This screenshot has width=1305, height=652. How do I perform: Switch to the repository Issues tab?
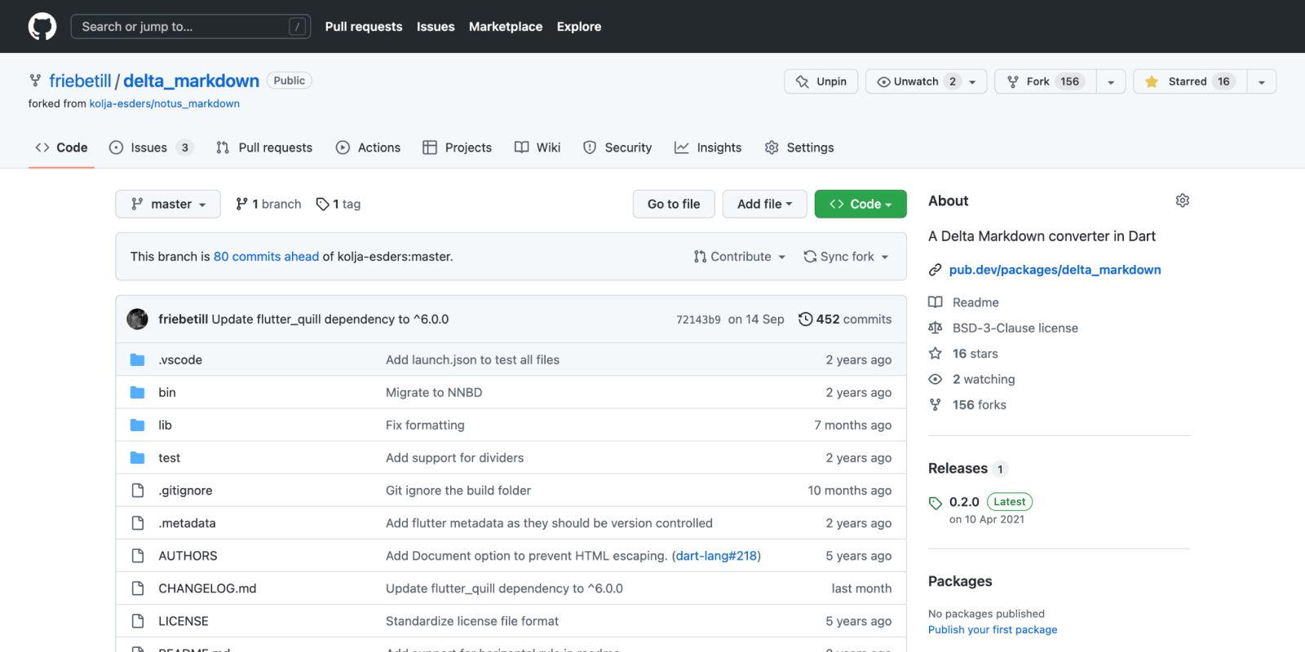152,148
